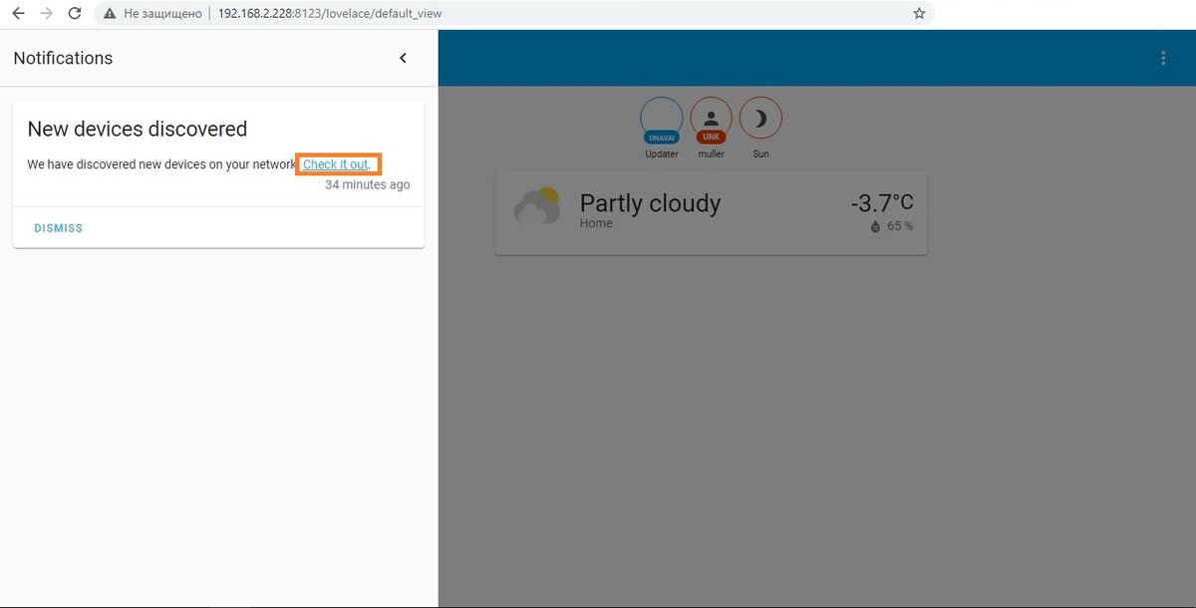This screenshot has width=1196, height=608.
Task: Select the muller person badge
Action: click(x=712, y=128)
